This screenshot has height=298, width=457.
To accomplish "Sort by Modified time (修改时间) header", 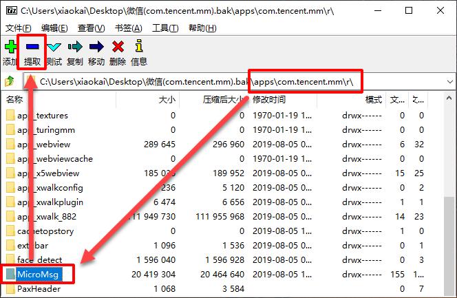I will (283, 100).
